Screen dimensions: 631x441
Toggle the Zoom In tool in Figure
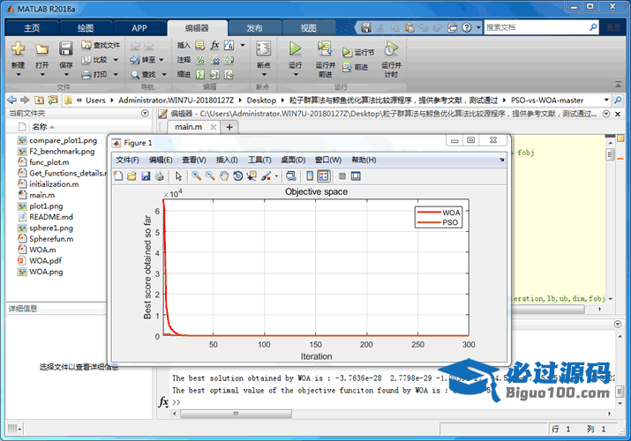[197, 176]
